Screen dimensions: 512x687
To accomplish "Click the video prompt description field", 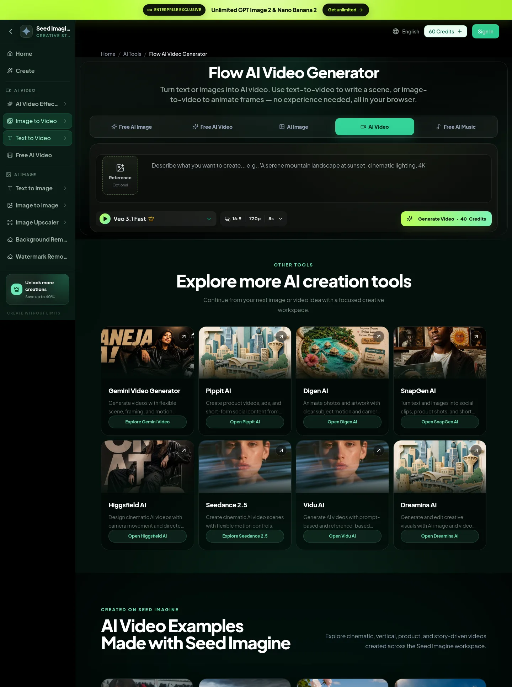I will [x=318, y=179].
